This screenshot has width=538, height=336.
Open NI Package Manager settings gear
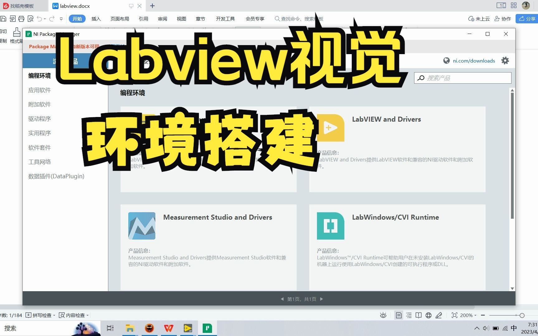505,61
